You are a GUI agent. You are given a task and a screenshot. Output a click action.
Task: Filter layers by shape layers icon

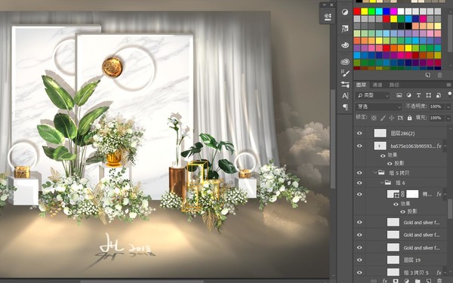(x=428, y=95)
